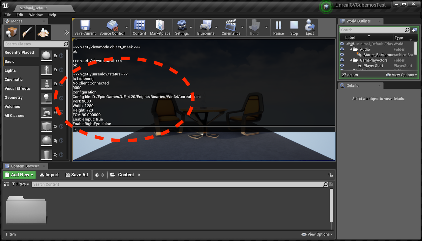Open the Cinematics dropdown arrow
Screen dimensions: 422x241
[x=242, y=28]
